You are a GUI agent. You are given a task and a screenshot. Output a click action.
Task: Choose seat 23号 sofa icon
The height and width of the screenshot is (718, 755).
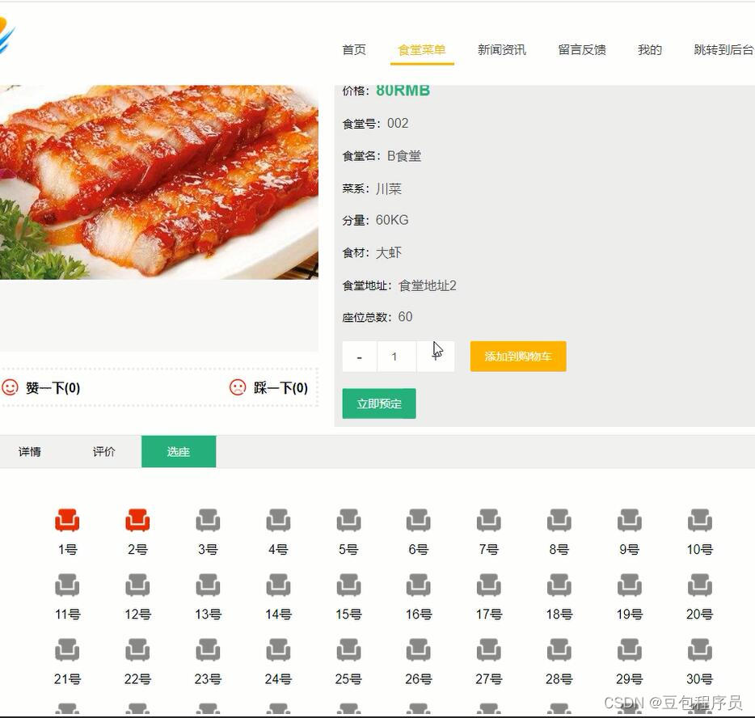click(x=208, y=649)
